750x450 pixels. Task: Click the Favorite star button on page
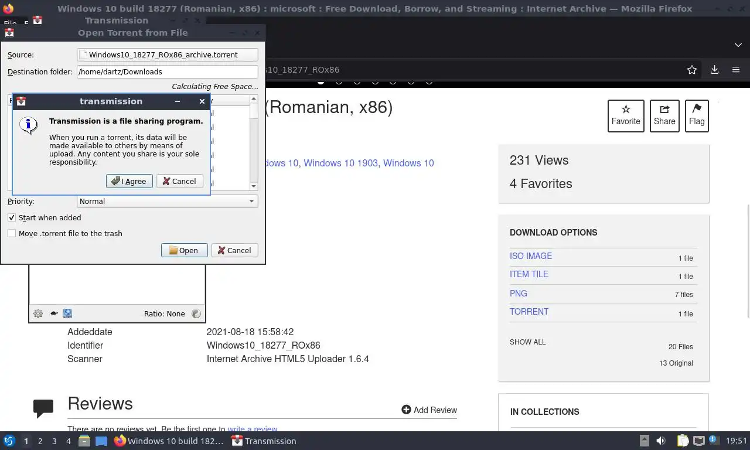(626, 115)
